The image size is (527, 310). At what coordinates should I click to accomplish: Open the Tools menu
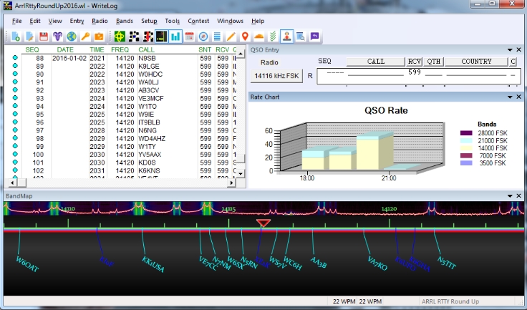click(x=173, y=21)
